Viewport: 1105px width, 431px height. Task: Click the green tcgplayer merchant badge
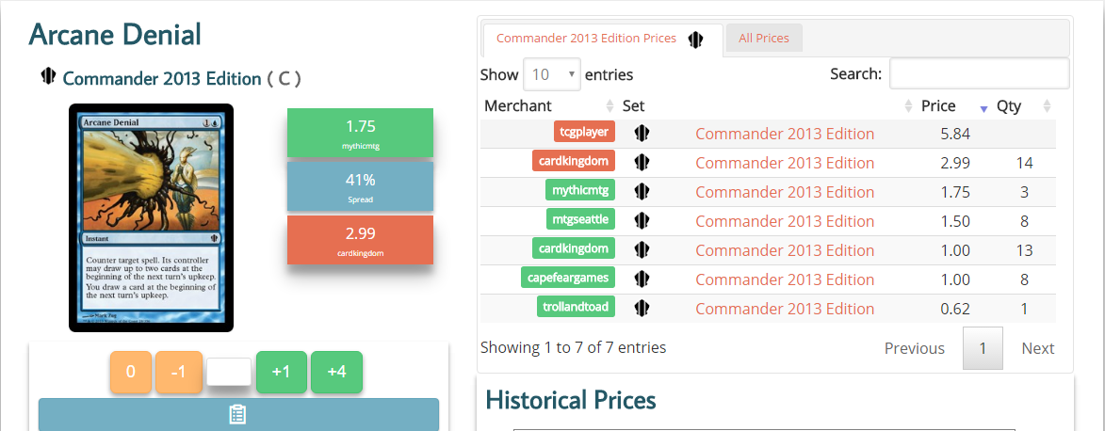585,133
